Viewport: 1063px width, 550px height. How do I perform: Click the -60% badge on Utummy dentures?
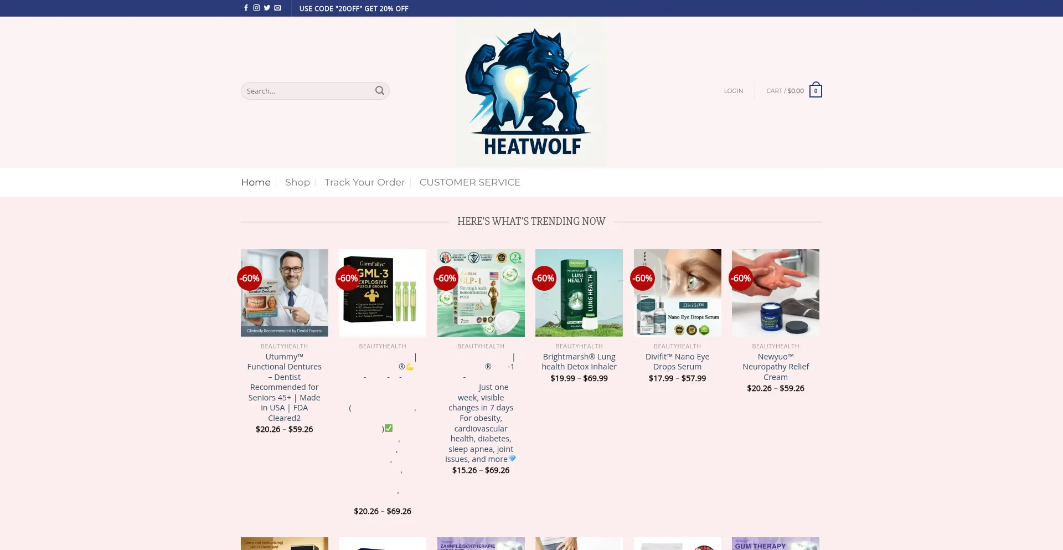pos(250,278)
